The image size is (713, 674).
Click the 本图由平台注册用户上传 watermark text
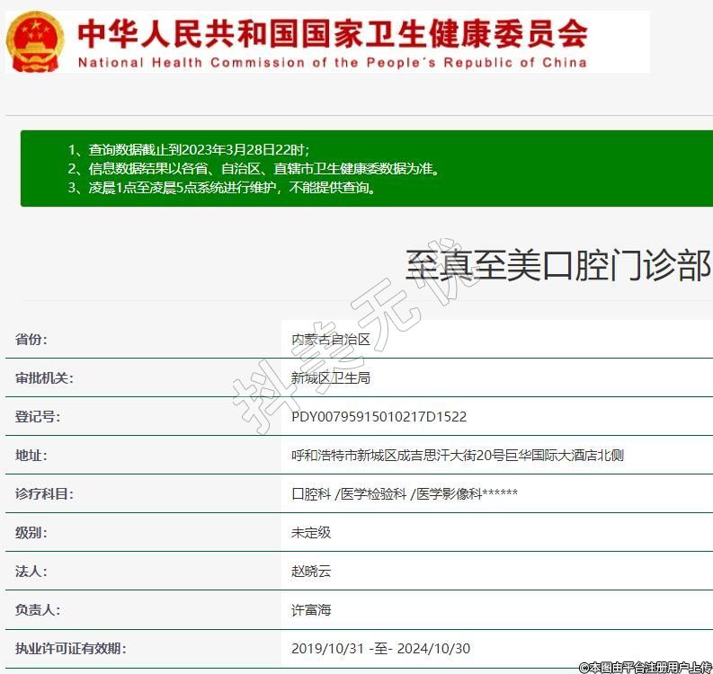[645, 667]
